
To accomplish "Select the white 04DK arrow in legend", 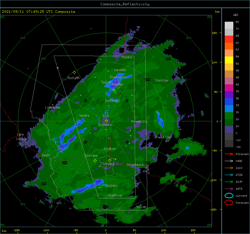I will (229, 161).
